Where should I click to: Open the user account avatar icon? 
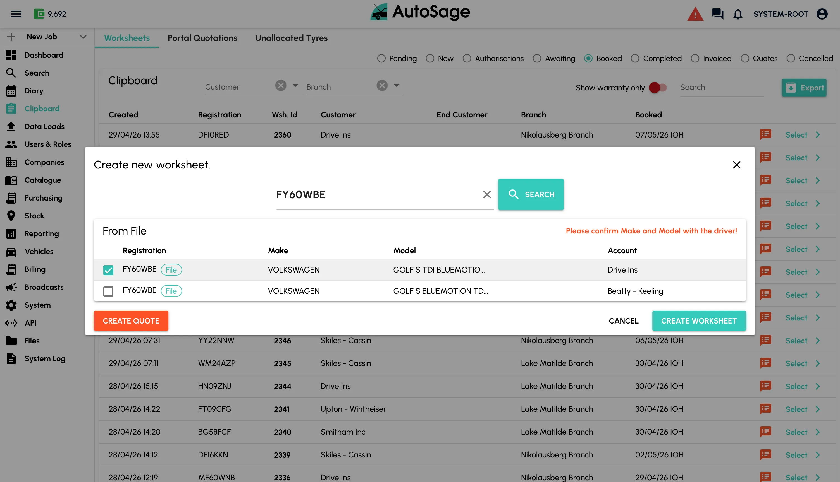click(822, 14)
